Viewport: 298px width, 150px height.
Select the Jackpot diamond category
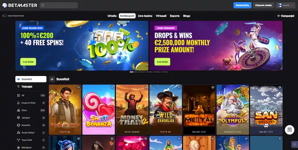coord(18,118)
